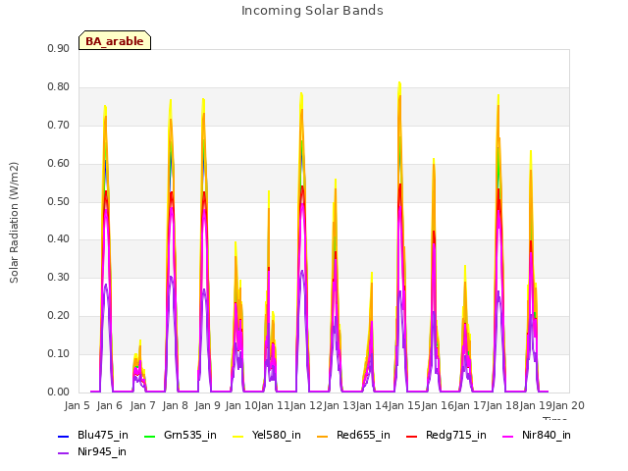Click the Jan 6 x-axis tick label
The image size is (628, 471).
pos(110,405)
